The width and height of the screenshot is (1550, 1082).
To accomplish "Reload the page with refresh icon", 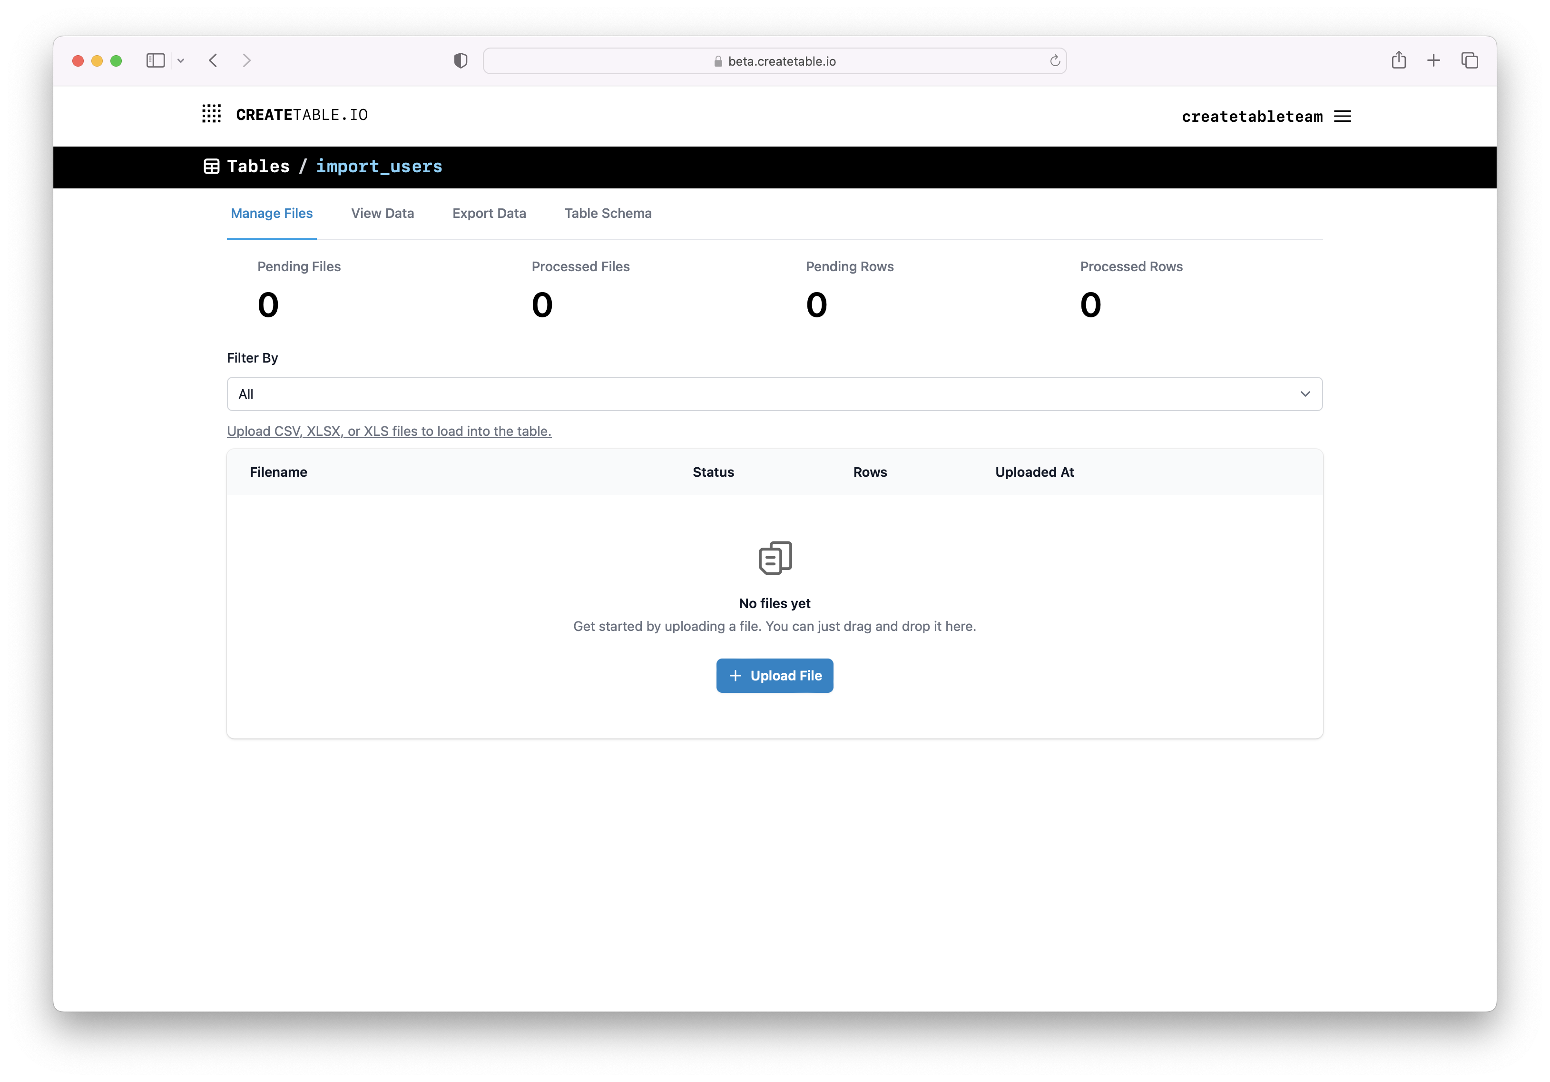I will (x=1054, y=61).
